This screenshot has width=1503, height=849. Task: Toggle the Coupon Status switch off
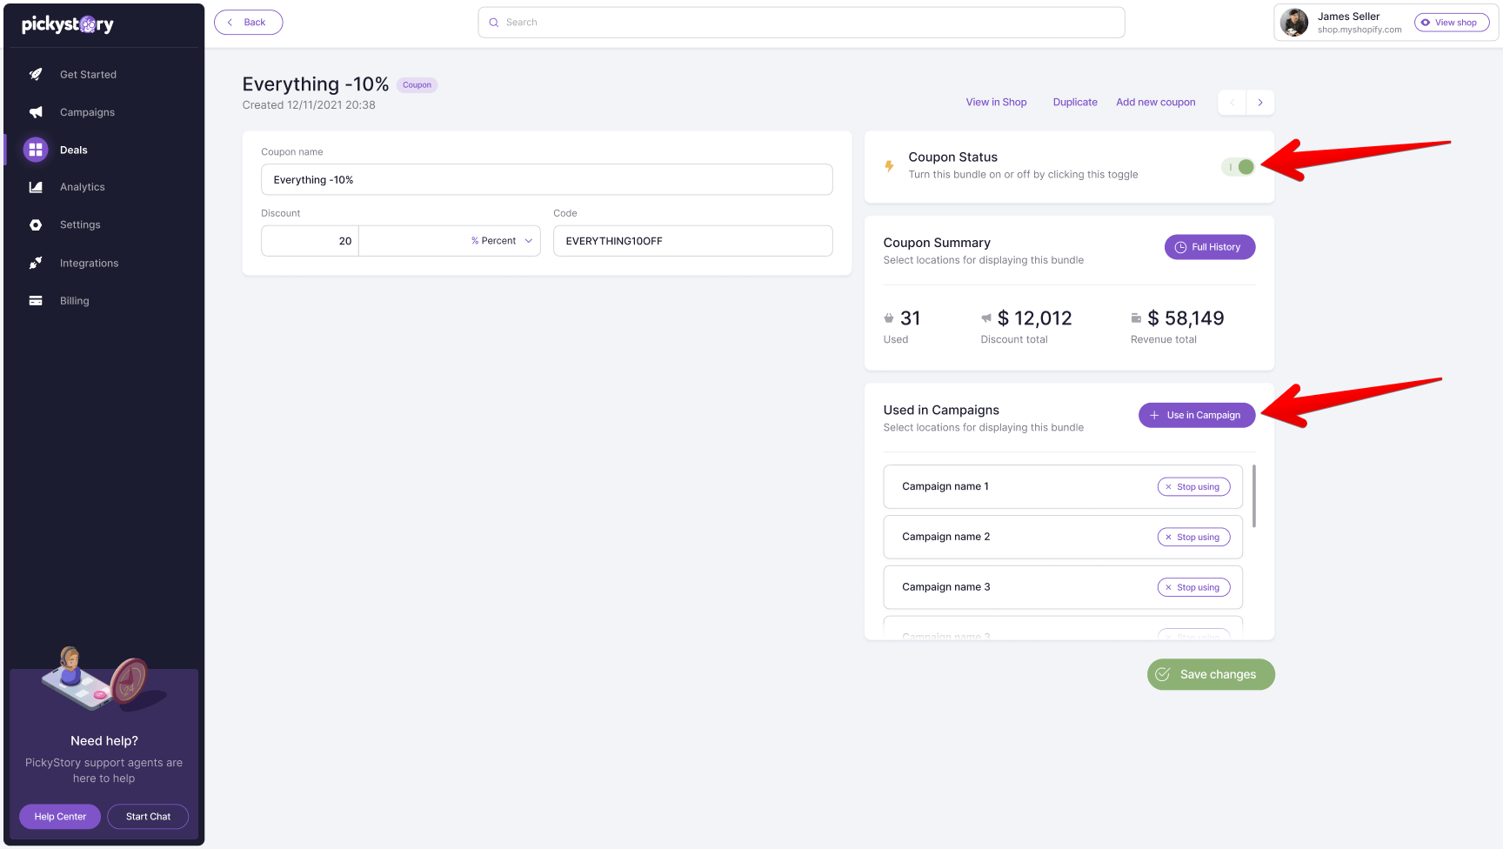[x=1238, y=167]
